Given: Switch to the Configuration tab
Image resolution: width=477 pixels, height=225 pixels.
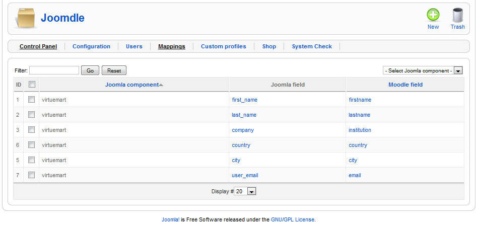Looking at the screenshot, I should [91, 46].
